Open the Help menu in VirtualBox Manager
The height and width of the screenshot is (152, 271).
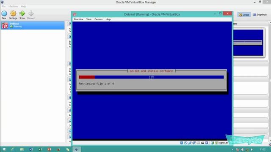(x=23, y=6)
